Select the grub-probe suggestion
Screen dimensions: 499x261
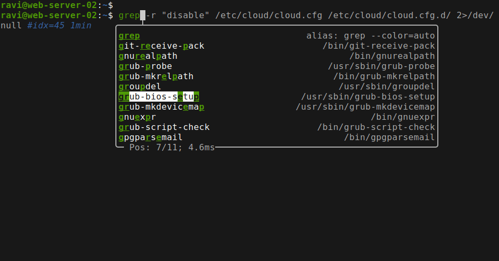[x=276, y=66]
